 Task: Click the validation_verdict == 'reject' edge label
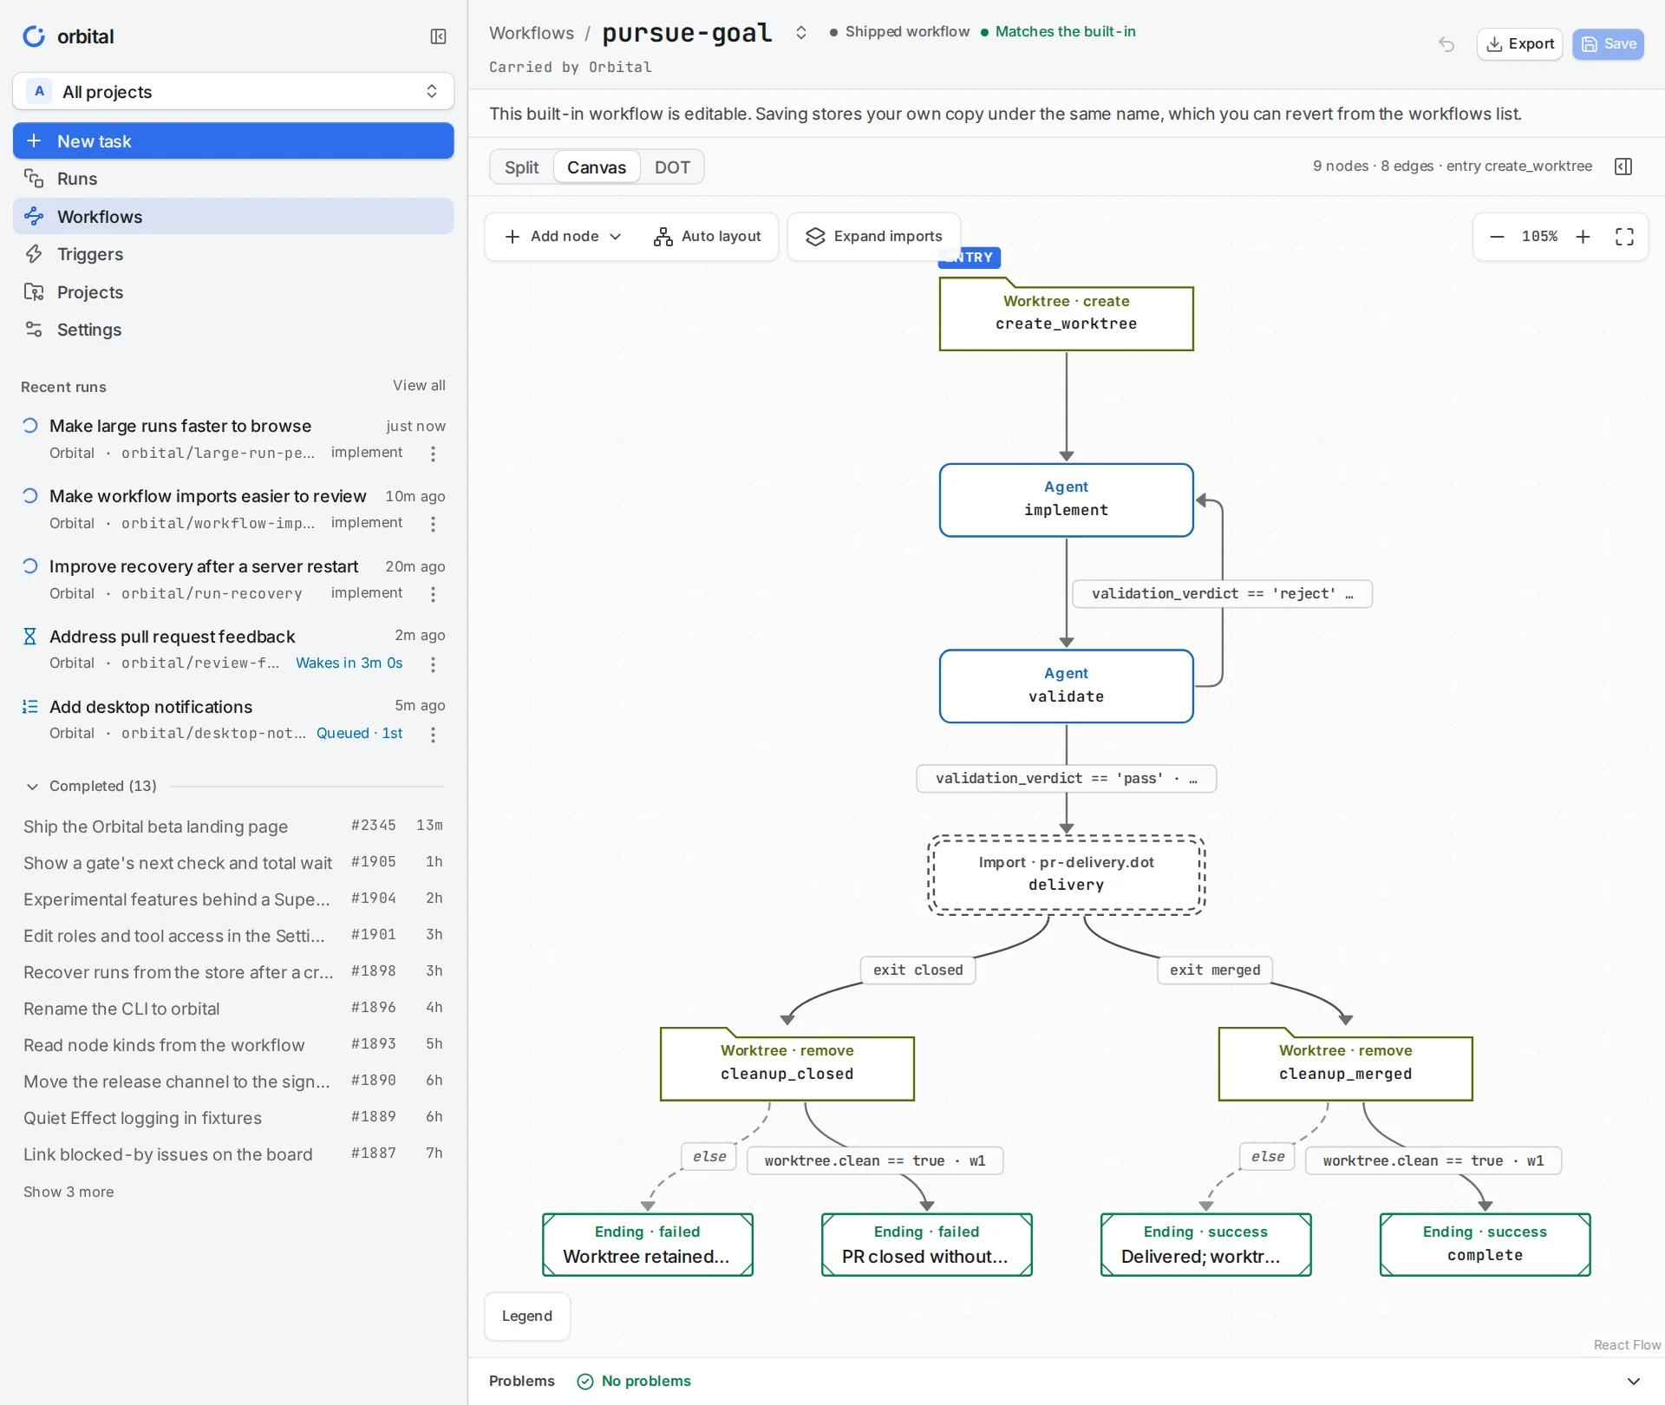pyautogui.click(x=1223, y=594)
